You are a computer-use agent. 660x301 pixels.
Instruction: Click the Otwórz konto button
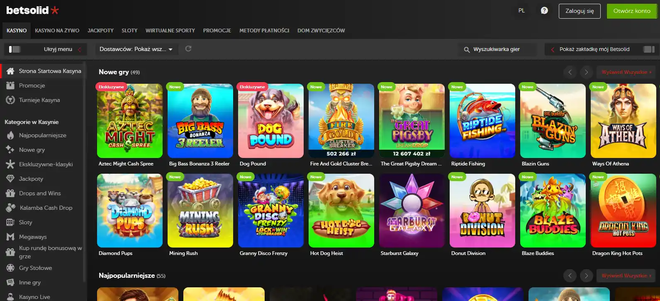point(632,11)
